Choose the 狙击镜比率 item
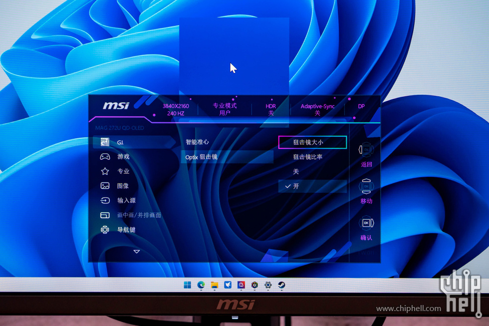 click(308, 157)
